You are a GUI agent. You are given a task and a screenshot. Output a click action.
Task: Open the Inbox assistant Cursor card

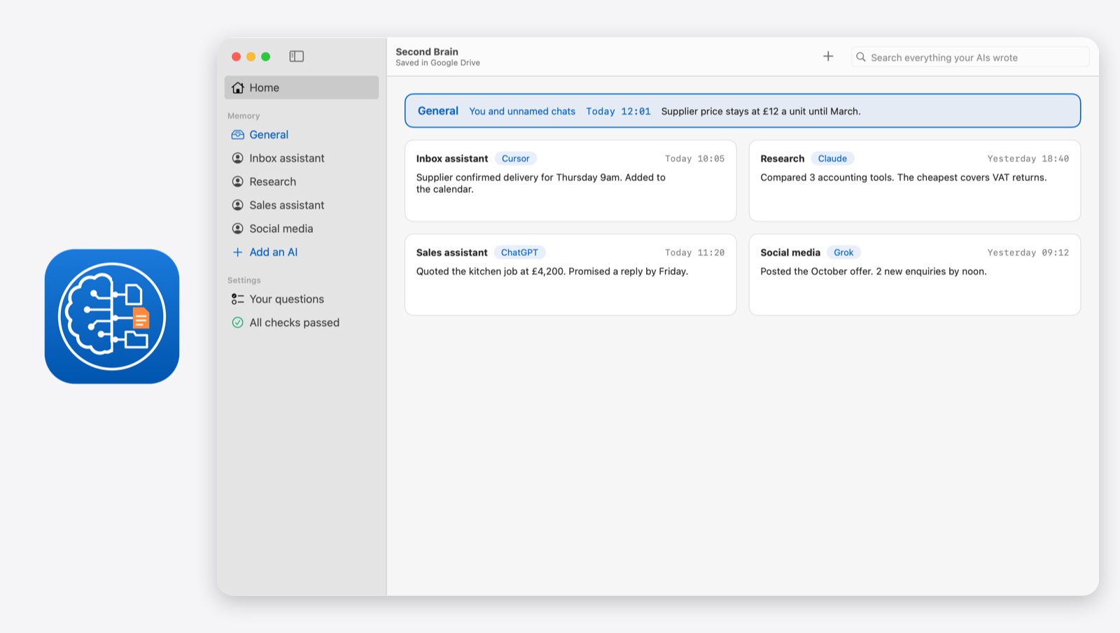point(570,180)
